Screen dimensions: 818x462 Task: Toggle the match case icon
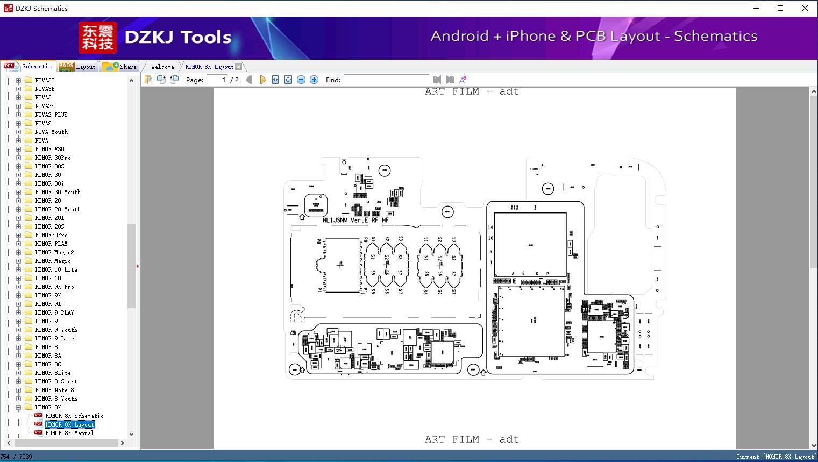coord(463,80)
